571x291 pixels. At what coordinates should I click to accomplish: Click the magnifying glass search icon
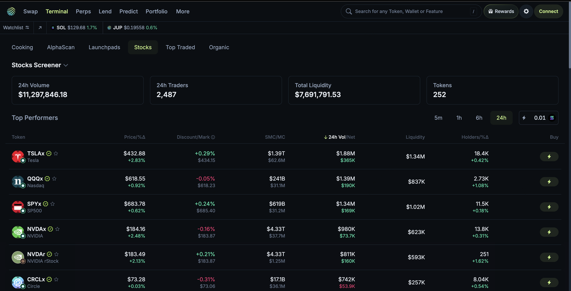[348, 11]
